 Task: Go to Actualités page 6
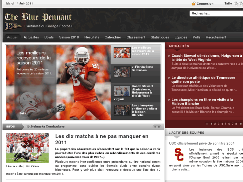(229, 124)
